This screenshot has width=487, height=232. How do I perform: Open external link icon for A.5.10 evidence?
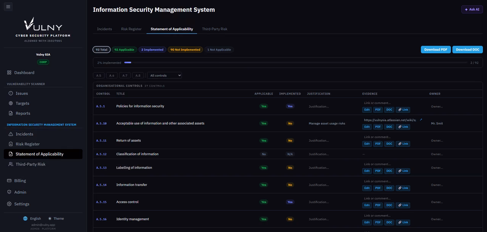click(x=421, y=120)
